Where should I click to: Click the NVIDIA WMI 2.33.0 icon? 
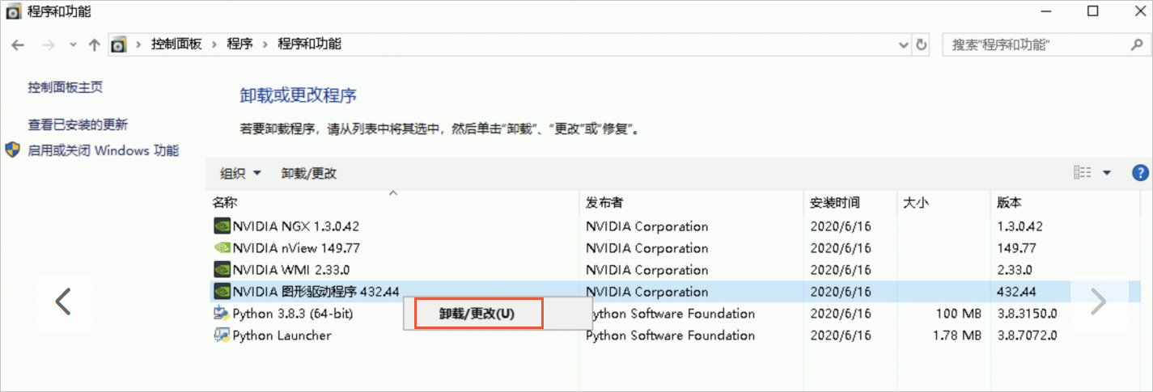coord(222,270)
